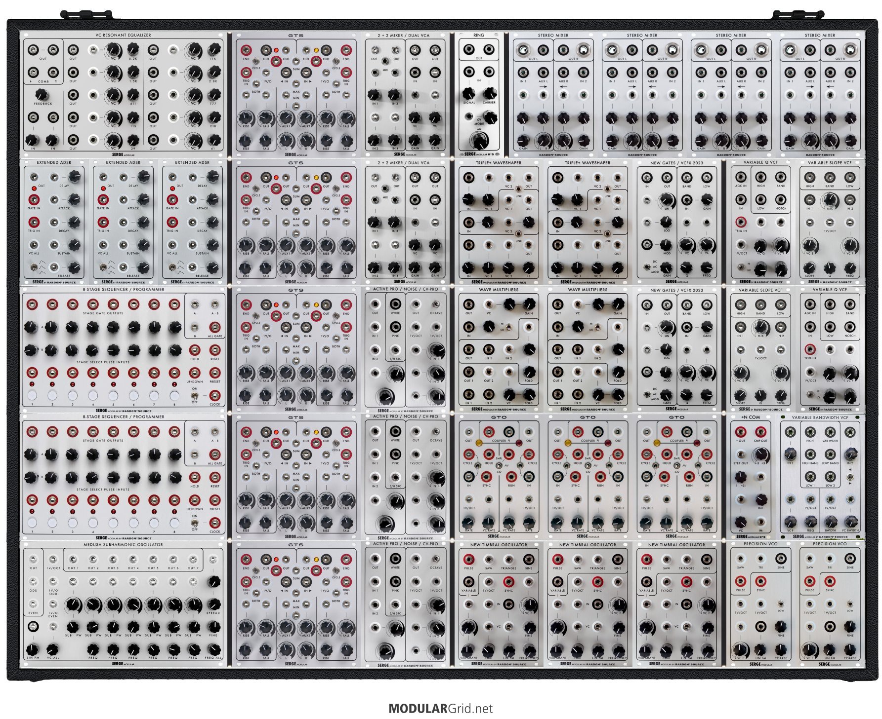The height and width of the screenshot is (719, 882).
Task: Adjust the 218 band knob on Resonant Equalizer
Action: (x=213, y=117)
